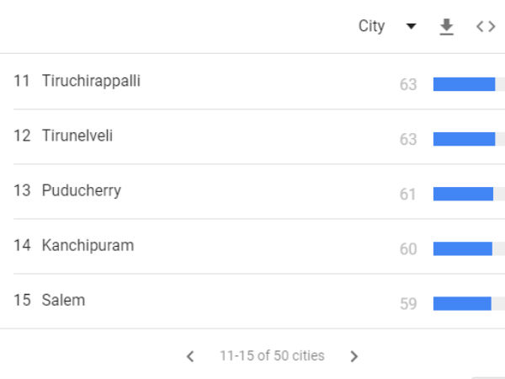The width and height of the screenshot is (505, 379).
Task: Open Tirunelveli city entry
Action: tap(77, 136)
